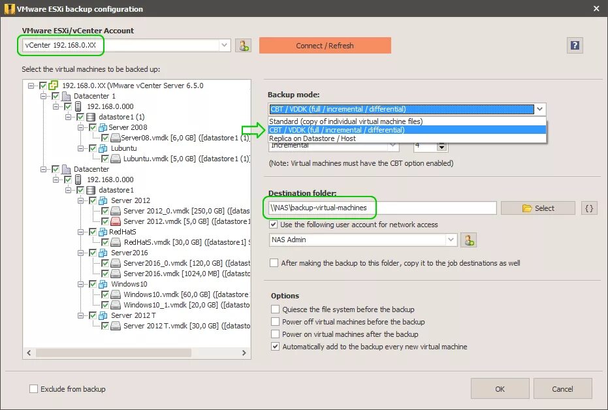Collapse the Server 2008 tree node

pos(80,127)
